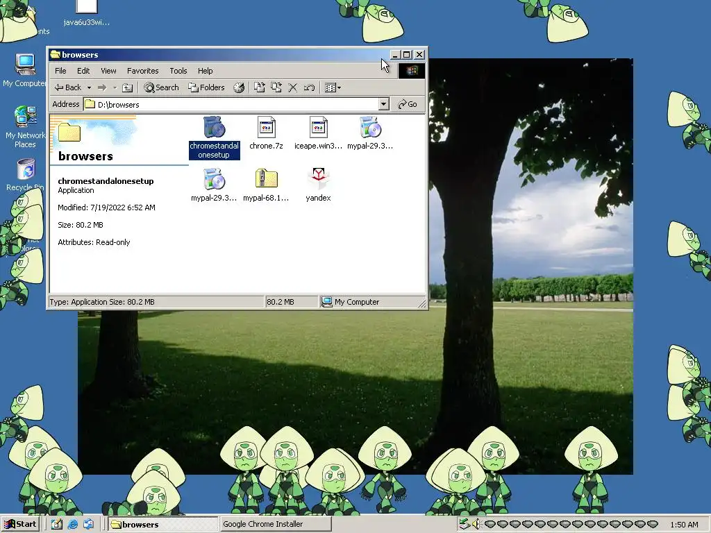Select the chrone.7z file
This screenshot has width=711, height=533.
pos(266,133)
